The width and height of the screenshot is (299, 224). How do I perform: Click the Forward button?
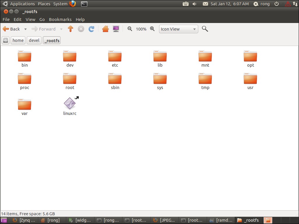coord(44,29)
